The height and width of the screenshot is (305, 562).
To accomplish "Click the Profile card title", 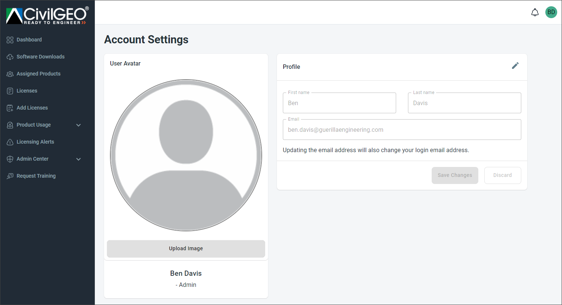I will 291,67.
